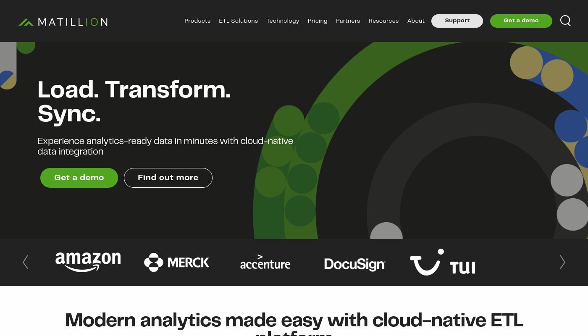This screenshot has width=588, height=336.
Task: Show previous customer logos with left arrow
Action: [x=25, y=262]
